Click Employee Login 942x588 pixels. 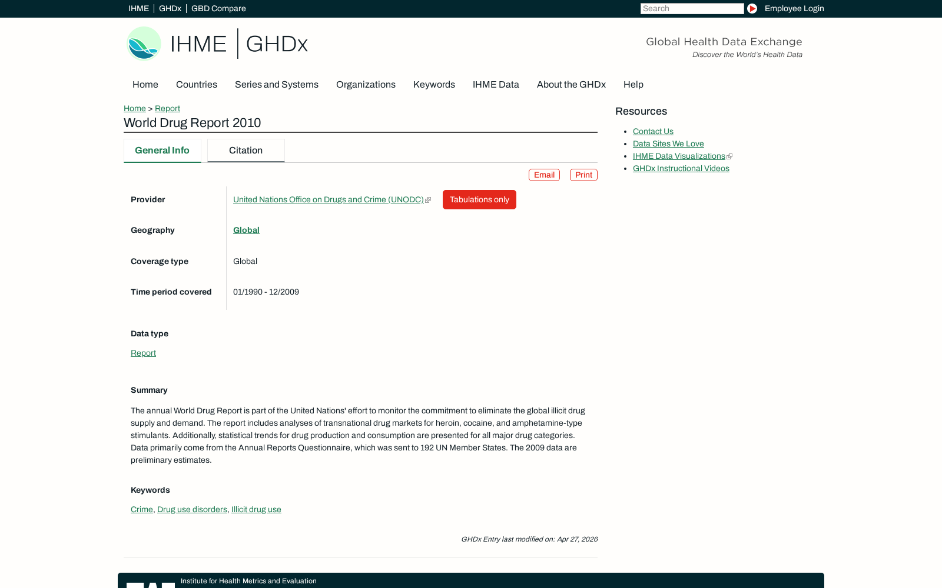click(794, 9)
